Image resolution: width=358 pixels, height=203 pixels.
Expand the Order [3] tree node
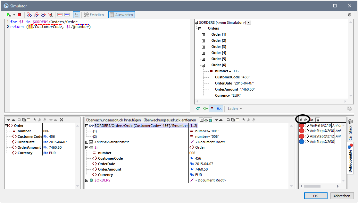click(203, 47)
